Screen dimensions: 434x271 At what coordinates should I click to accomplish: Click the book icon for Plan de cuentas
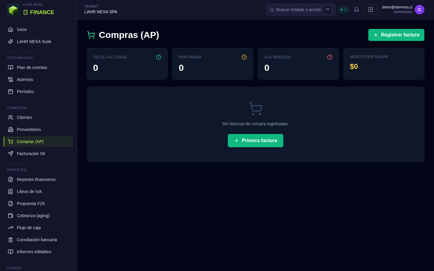tap(11, 67)
